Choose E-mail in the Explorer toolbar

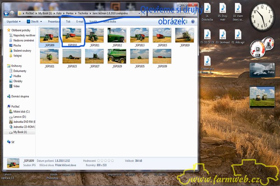click(x=80, y=22)
